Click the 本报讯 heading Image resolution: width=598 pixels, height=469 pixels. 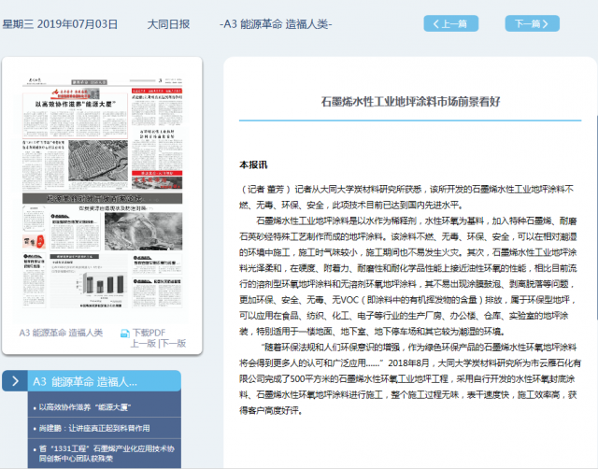[x=253, y=164]
